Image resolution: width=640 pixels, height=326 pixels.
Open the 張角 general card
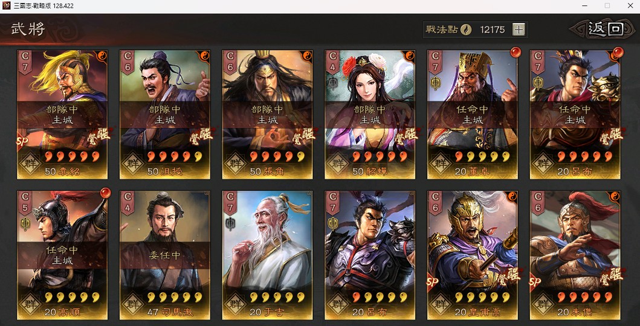point(267,115)
